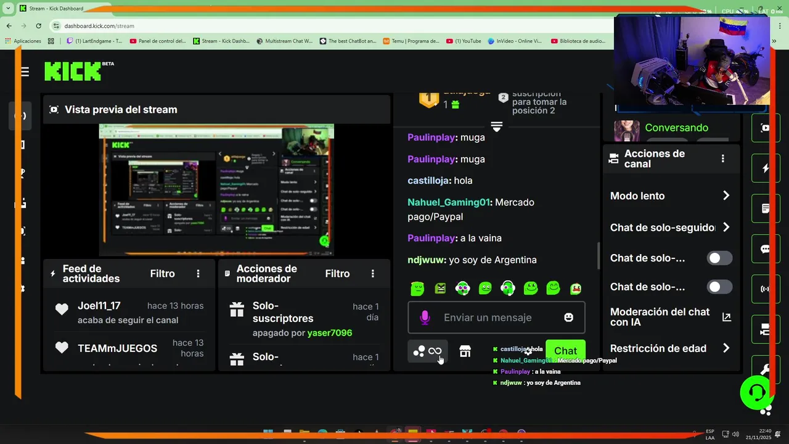Click the browser address bar

click(x=333, y=26)
